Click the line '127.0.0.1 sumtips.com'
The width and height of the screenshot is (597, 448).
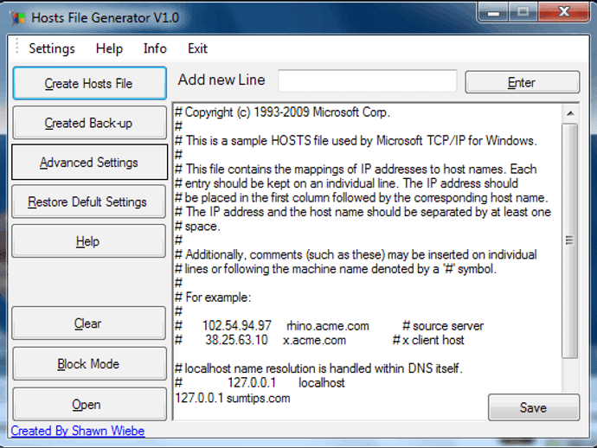[x=233, y=398]
